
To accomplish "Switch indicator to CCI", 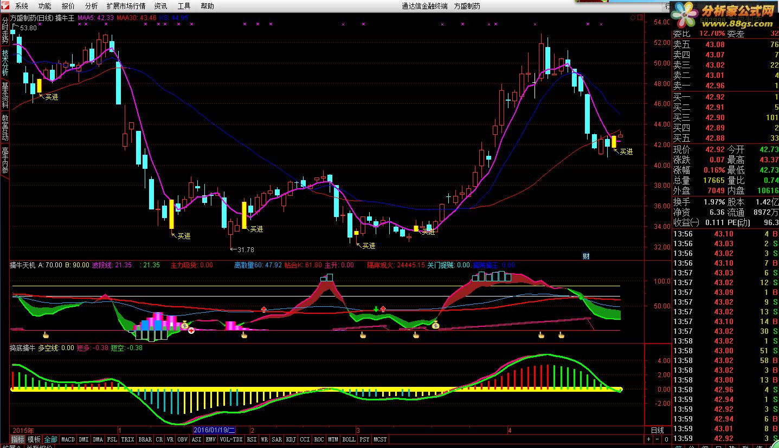I will [305, 439].
